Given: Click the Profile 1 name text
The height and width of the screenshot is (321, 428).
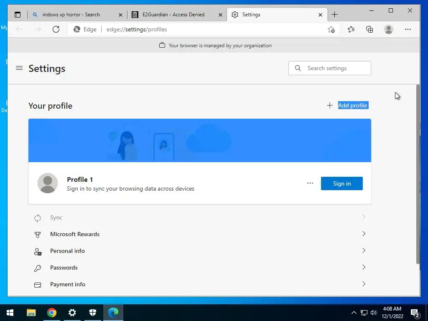Looking at the screenshot, I should [x=80, y=180].
